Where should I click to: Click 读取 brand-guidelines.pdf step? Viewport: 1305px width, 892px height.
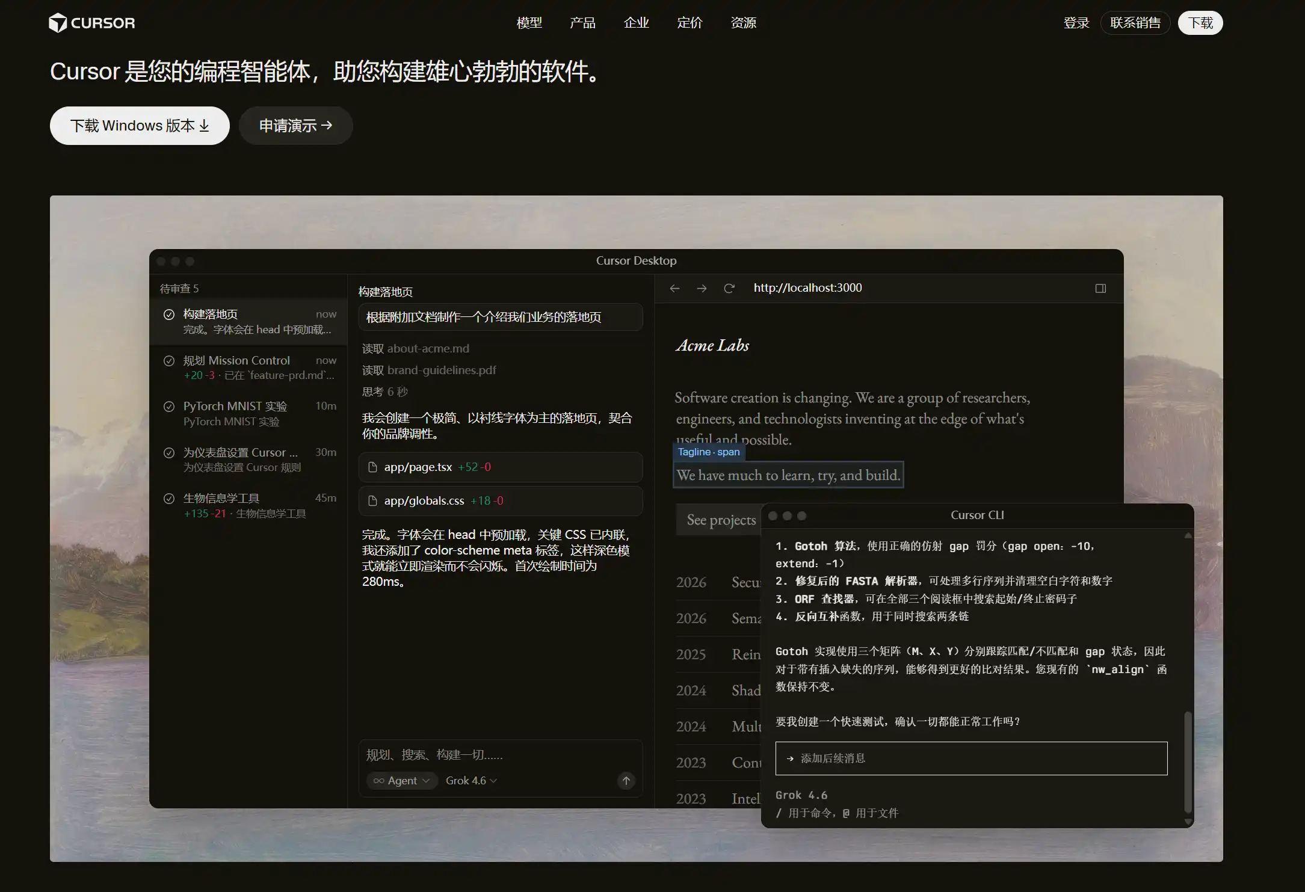pyautogui.click(x=429, y=371)
